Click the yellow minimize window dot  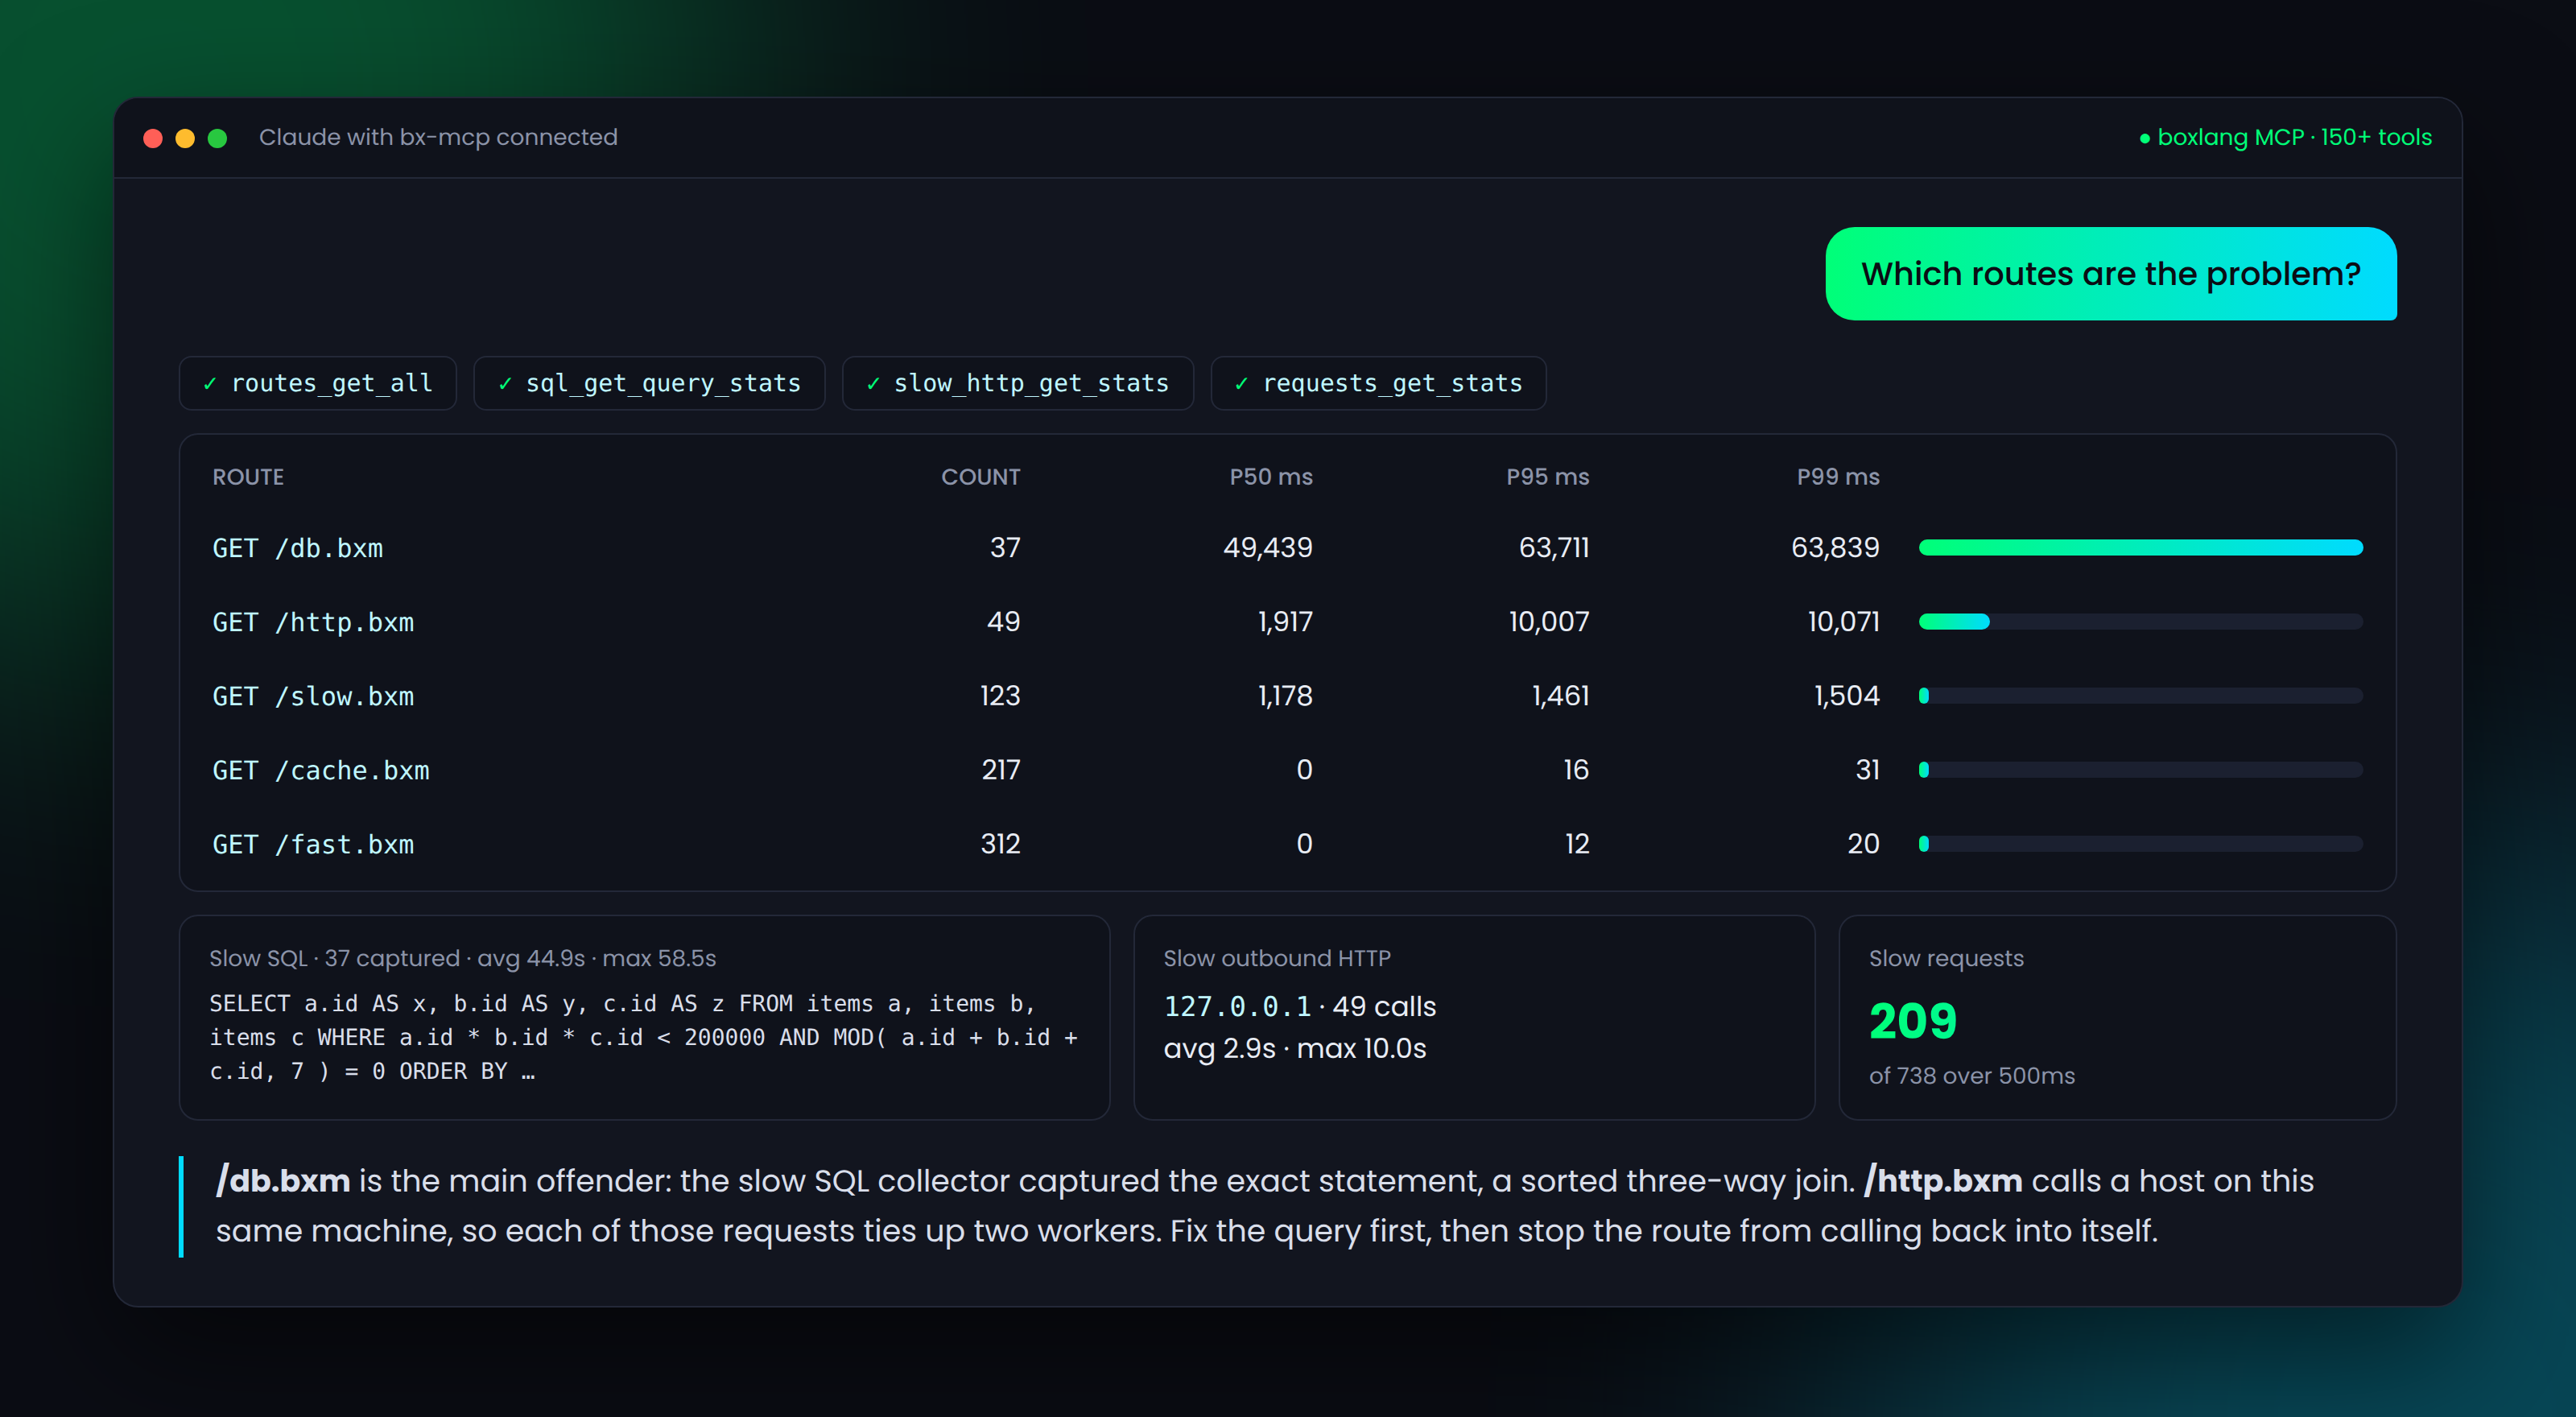pos(185,138)
